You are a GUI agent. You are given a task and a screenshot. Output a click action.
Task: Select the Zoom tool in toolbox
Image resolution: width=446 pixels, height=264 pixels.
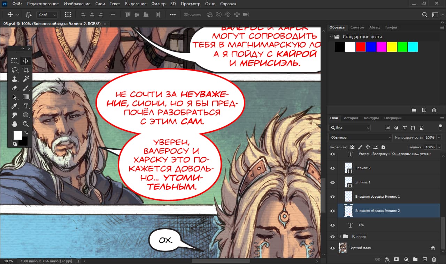pos(26,124)
